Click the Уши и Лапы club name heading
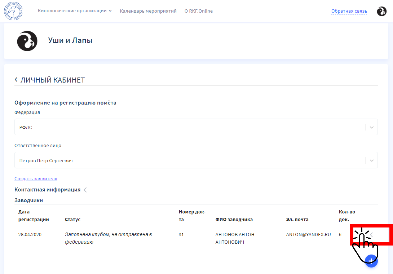This screenshot has width=393, height=274. pos(70,40)
